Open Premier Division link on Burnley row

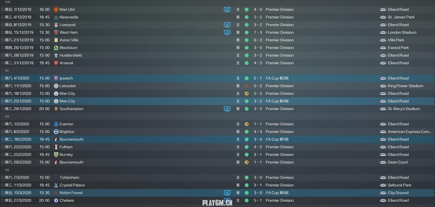(x=280, y=155)
